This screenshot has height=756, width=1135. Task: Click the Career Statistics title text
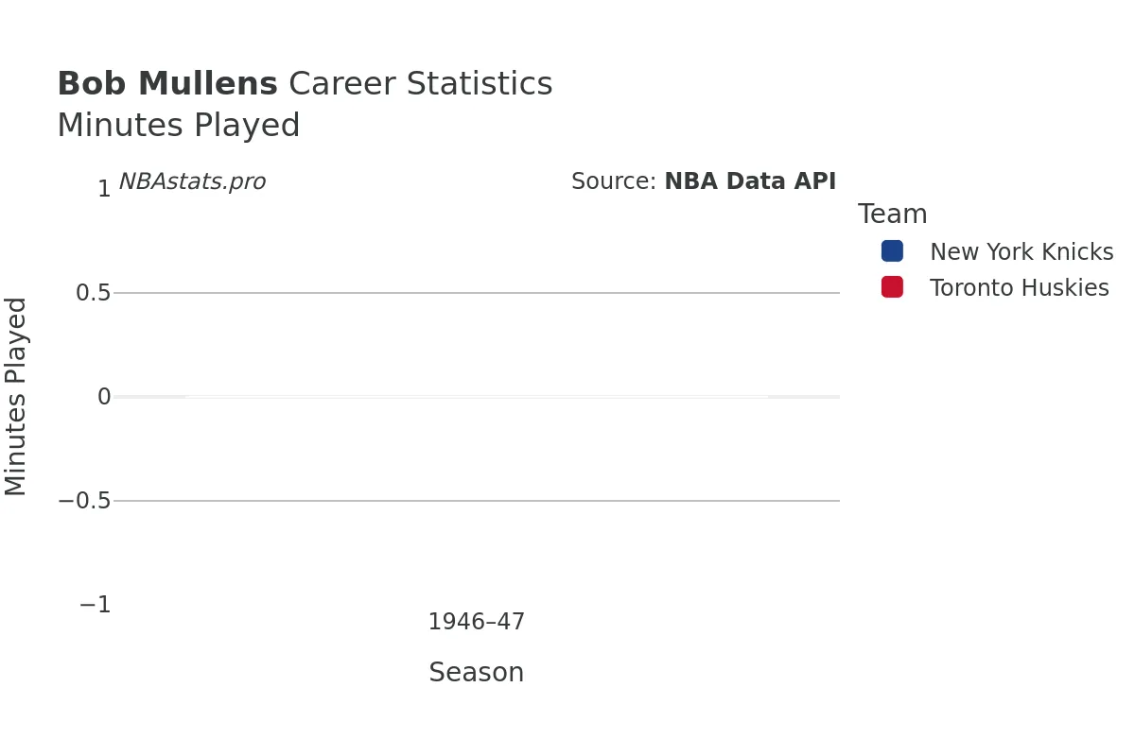420,84
